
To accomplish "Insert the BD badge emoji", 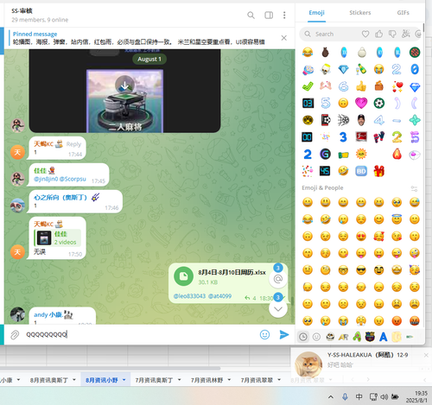I will click(x=361, y=171).
